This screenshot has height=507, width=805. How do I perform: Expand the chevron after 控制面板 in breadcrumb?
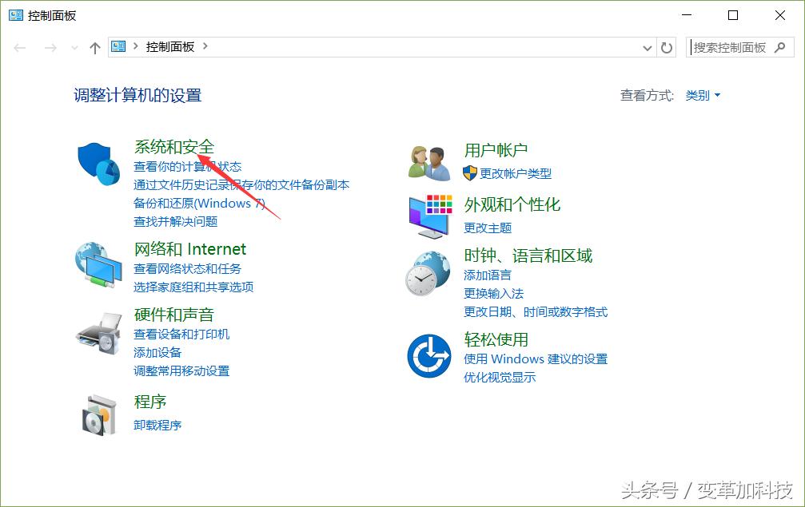(205, 46)
